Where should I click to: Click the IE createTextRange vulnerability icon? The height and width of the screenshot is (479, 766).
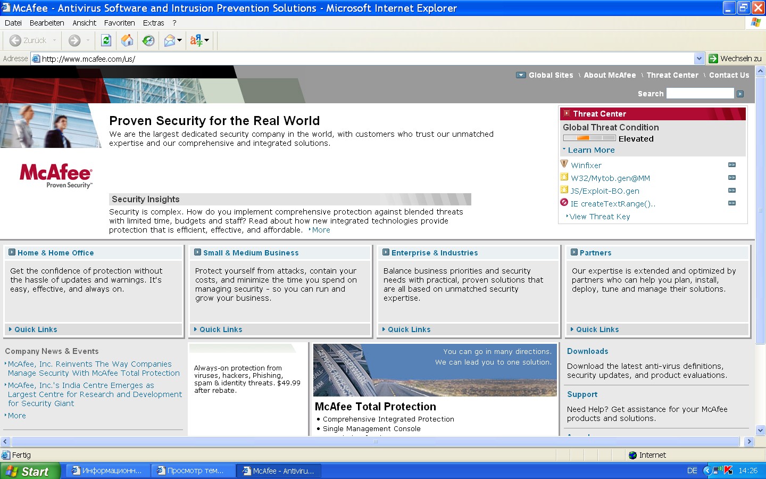tap(564, 202)
